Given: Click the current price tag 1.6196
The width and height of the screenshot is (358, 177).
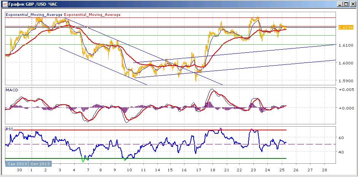Looking at the screenshot, I should [x=346, y=28].
